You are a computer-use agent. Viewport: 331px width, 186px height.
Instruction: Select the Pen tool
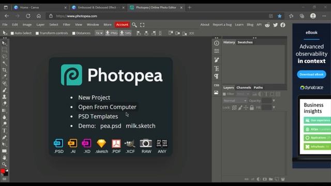(4, 137)
